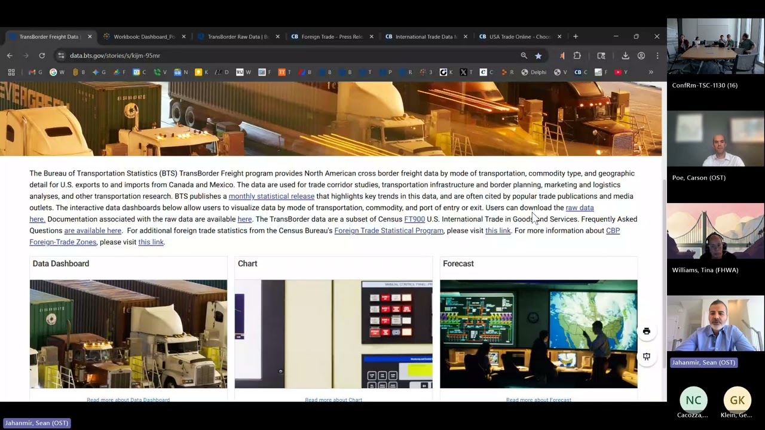Open the FT900 link
The image size is (765, 430).
(414, 219)
